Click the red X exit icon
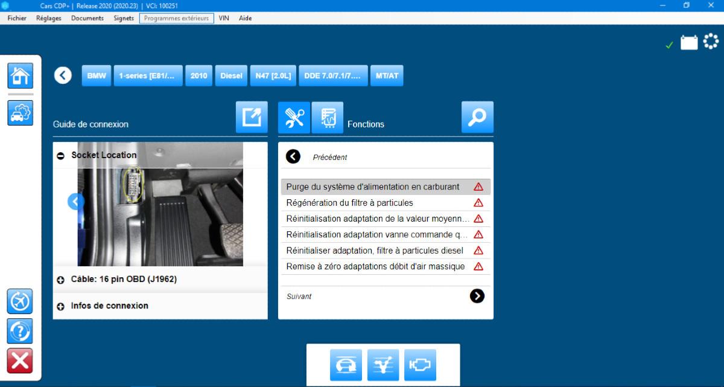This screenshot has width=724, height=387. click(x=20, y=361)
